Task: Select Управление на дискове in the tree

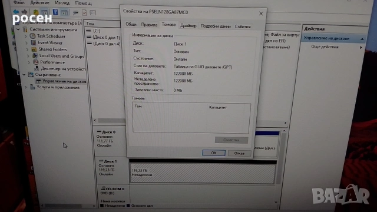Action: coord(64,81)
